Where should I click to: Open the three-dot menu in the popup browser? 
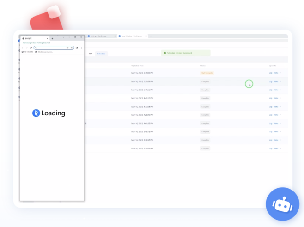point(82,48)
